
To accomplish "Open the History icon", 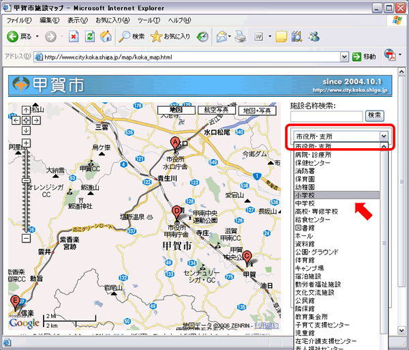I will [x=202, y=37].
